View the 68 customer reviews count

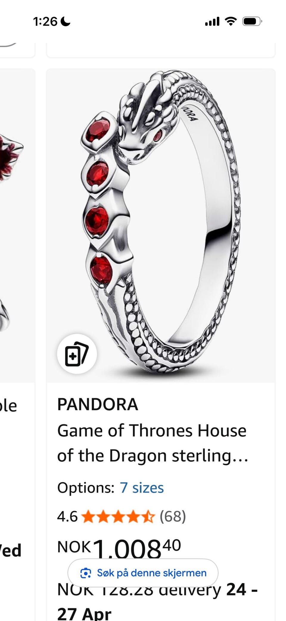click(x=173, y=517)
